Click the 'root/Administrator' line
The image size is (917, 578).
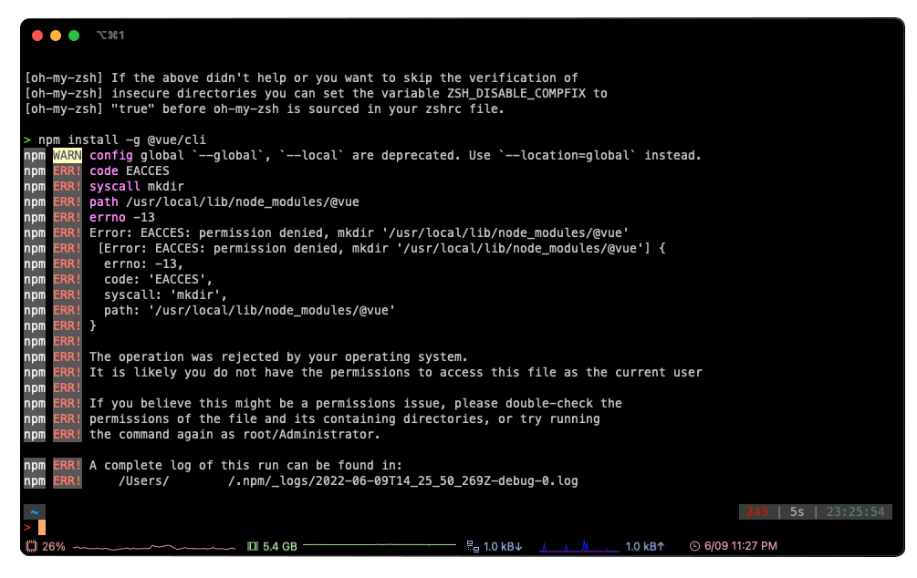234,434
